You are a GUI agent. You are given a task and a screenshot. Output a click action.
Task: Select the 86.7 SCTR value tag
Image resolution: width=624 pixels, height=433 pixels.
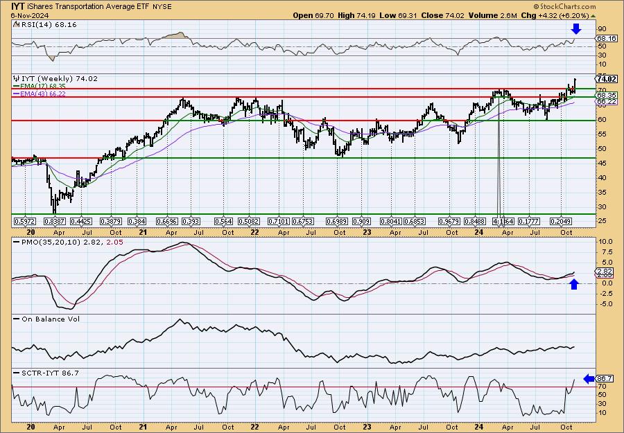[605, 378]
